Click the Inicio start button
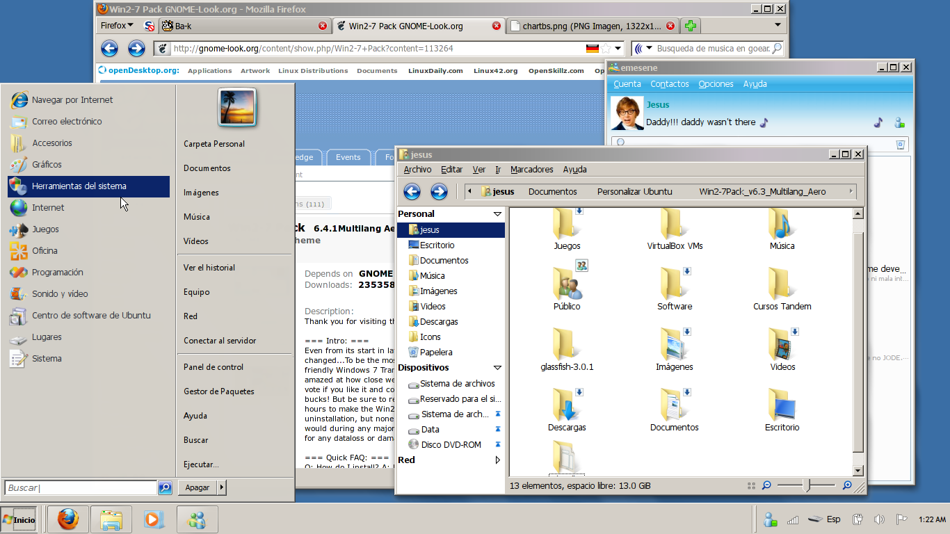The image size is (950, 534). 19,519
